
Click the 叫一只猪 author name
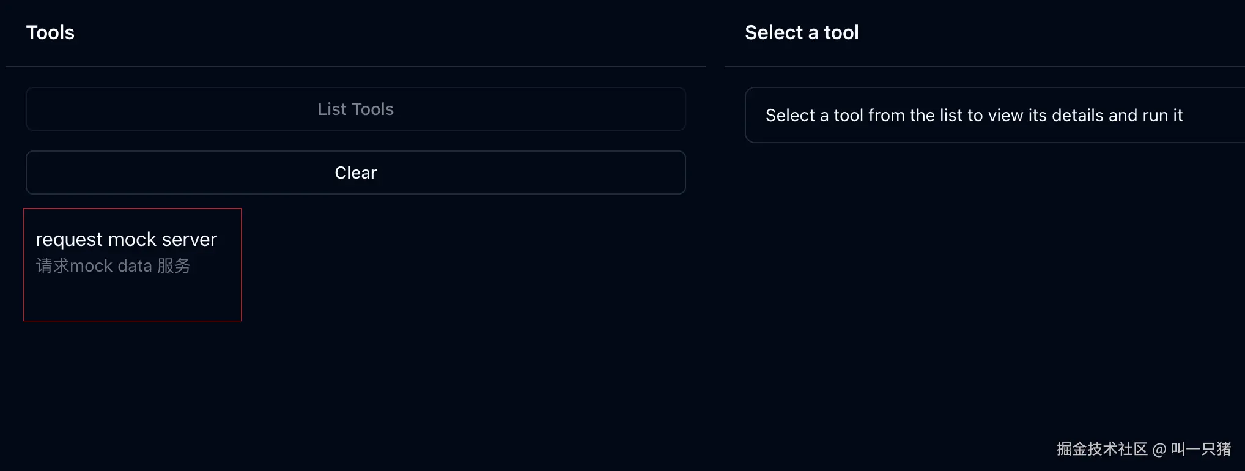[x=1200, y=449]
